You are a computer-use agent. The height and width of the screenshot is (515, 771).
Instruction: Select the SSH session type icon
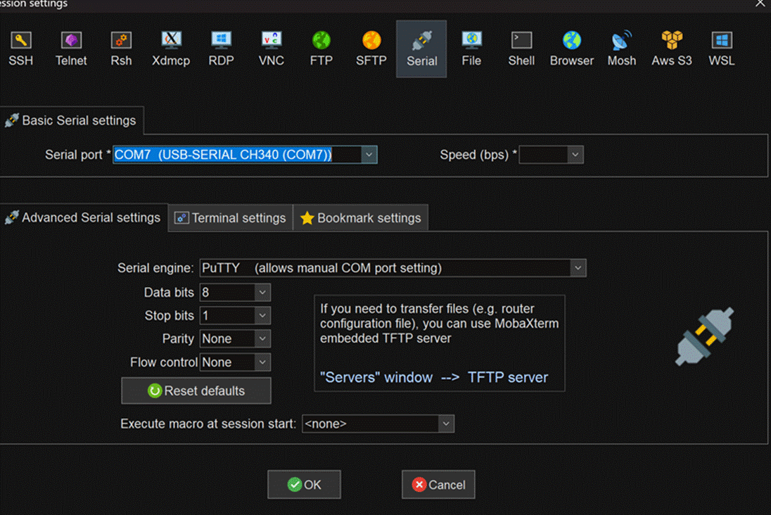coord(20,49)
